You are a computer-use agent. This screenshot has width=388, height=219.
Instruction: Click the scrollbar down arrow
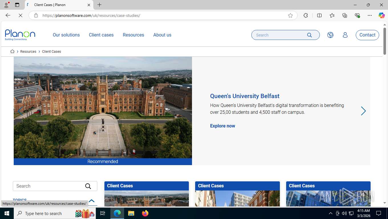click(x=385, y=203)
